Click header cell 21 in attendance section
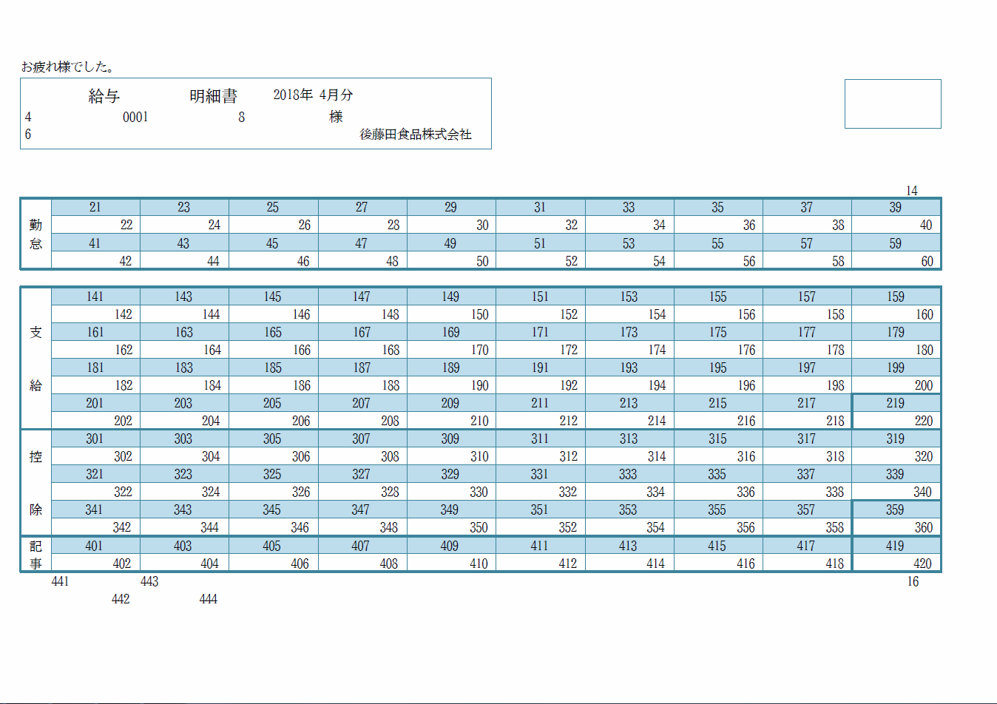The height and width of the screenshot is (704, 997). (x=95, y=207)
